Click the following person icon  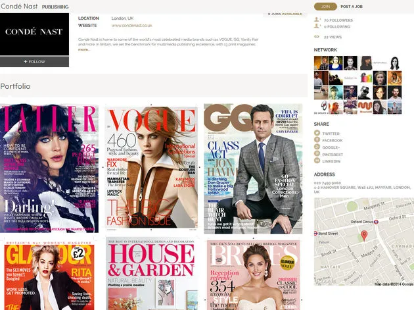[x=317, y=26]
